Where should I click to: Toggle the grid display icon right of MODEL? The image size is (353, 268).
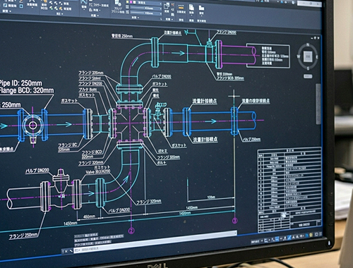[x=265, y=240]
